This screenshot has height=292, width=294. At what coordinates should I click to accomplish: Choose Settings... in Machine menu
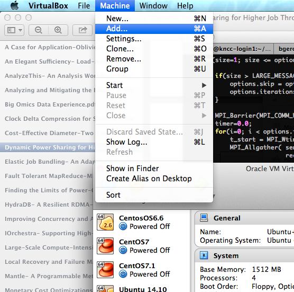154,39
